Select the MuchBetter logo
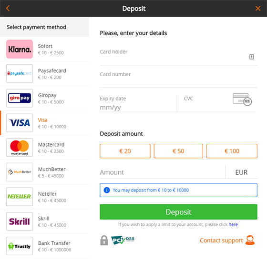The height and width of the screenshot is (261, 267). [20, 172]
